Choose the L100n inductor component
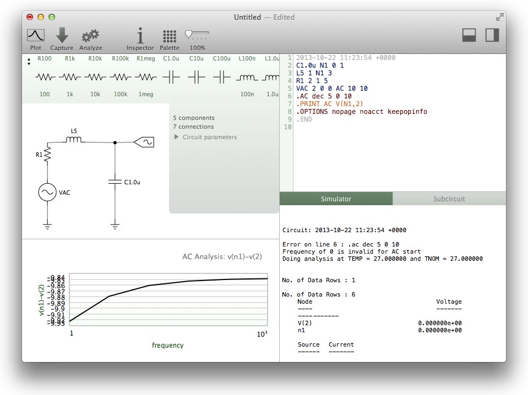The image size is (528, 395). point(247,78)
